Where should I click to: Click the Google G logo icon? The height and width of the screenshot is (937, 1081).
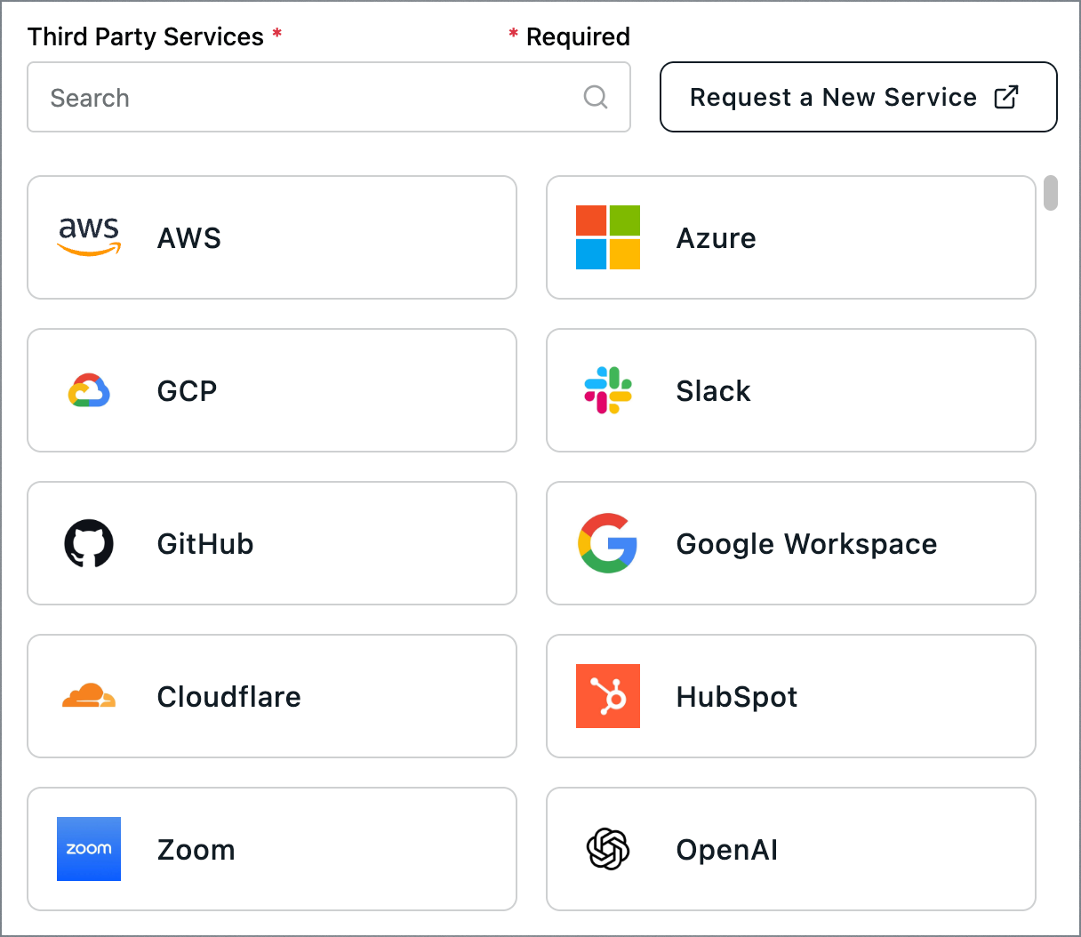pos(608,543)
